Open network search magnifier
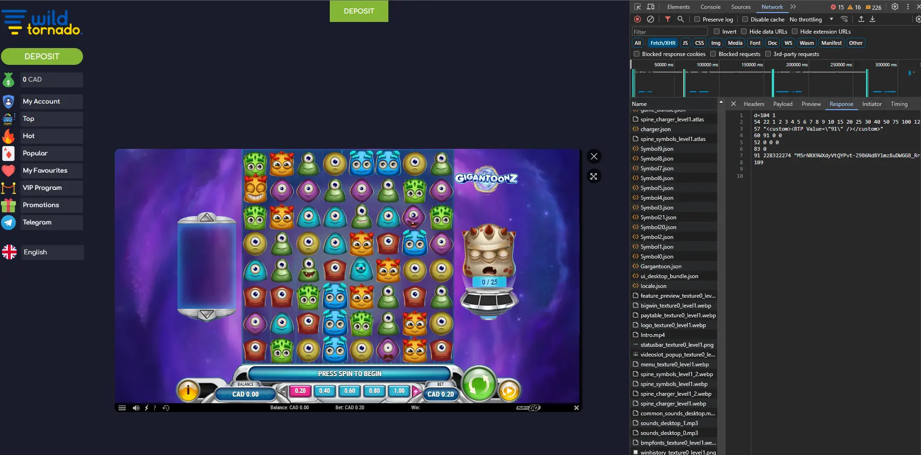Viewport: 921px width, 455px height. 681,19
